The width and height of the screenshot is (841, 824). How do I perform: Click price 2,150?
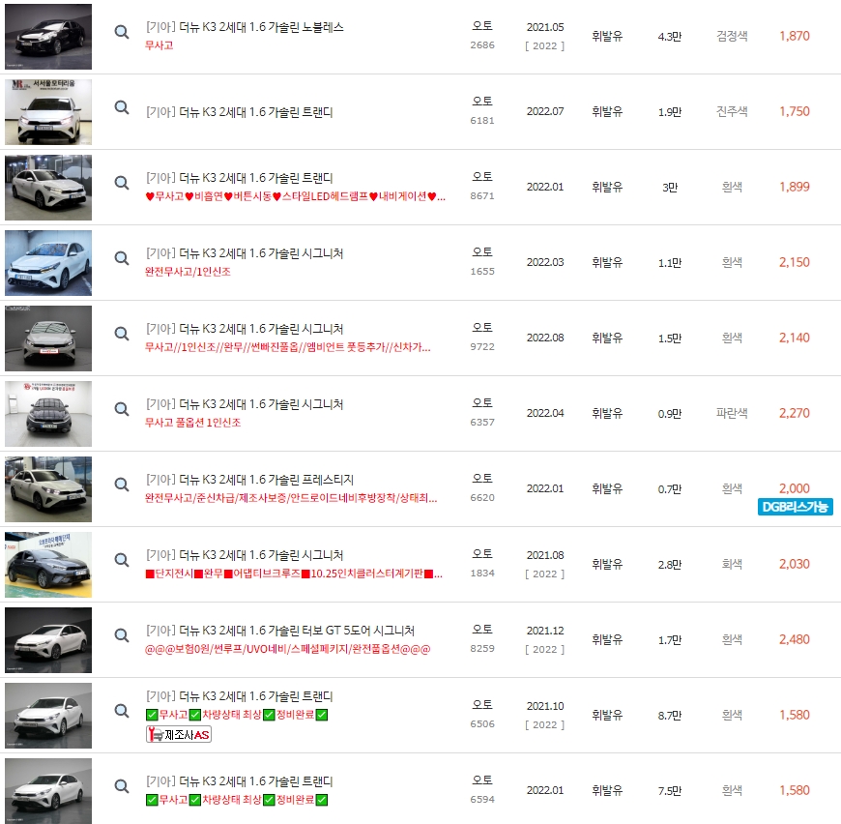click(x=795, y=262)
